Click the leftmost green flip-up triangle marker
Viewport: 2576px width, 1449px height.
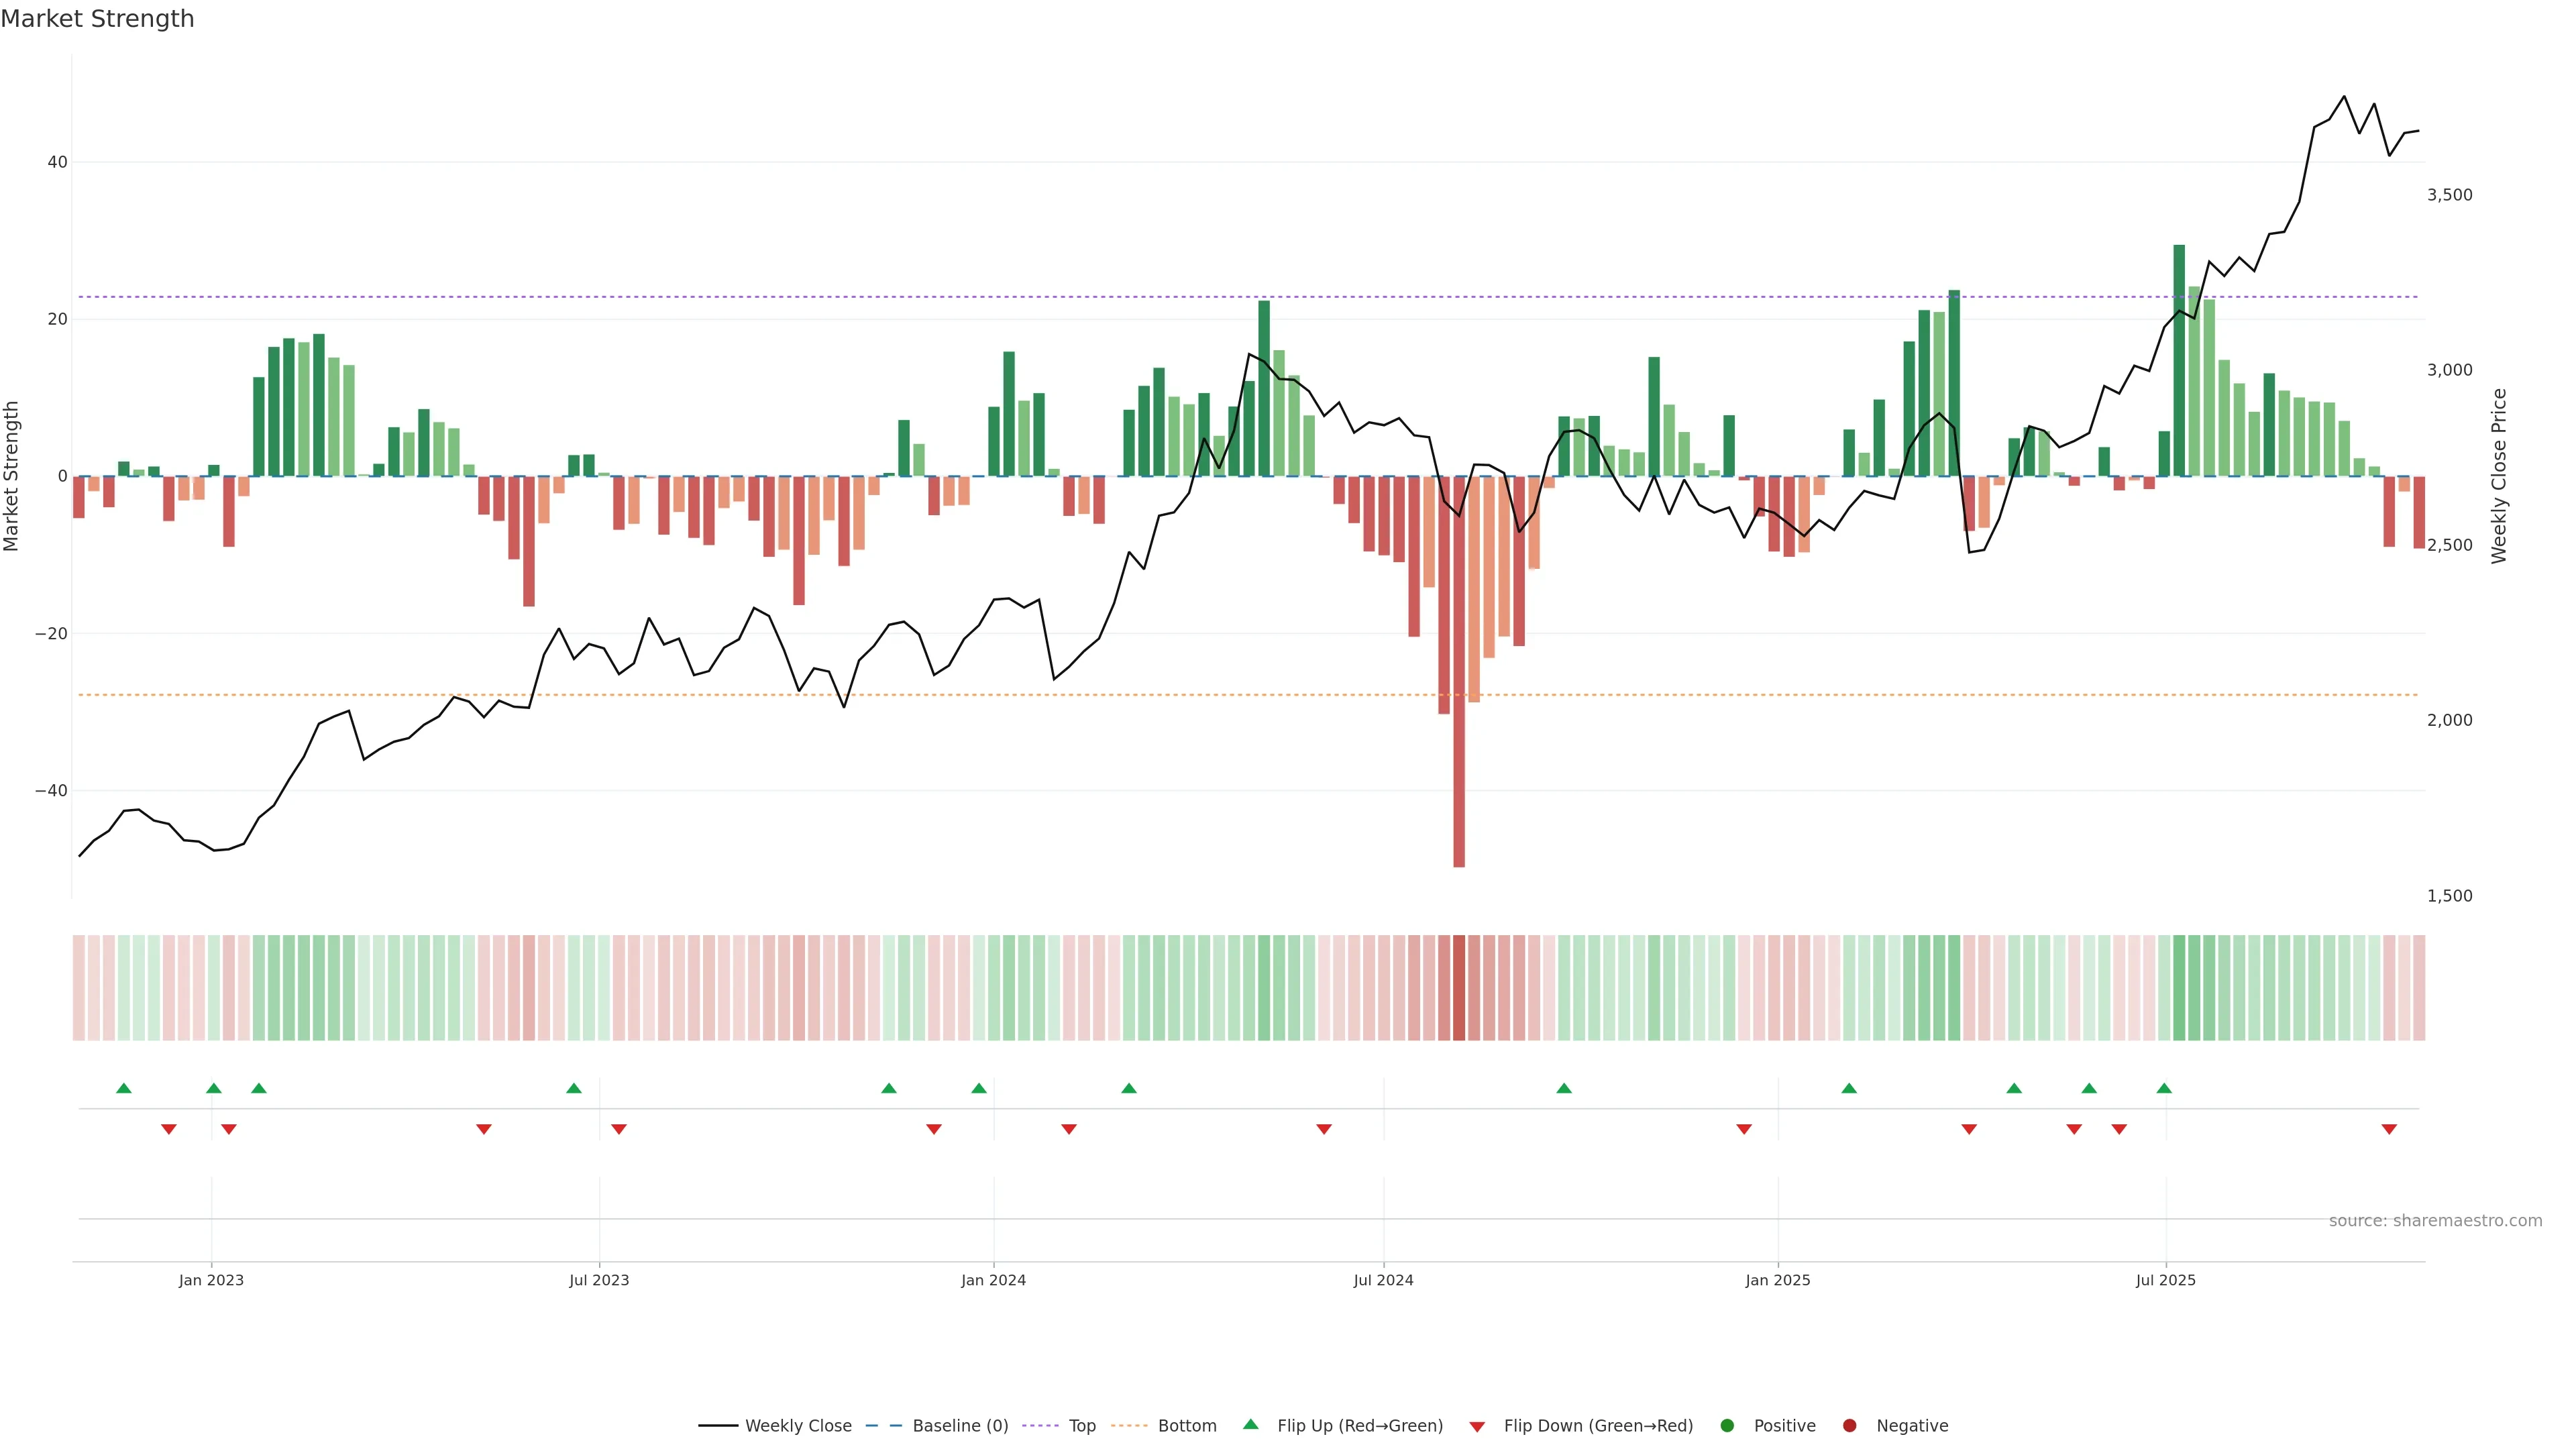124,1088
